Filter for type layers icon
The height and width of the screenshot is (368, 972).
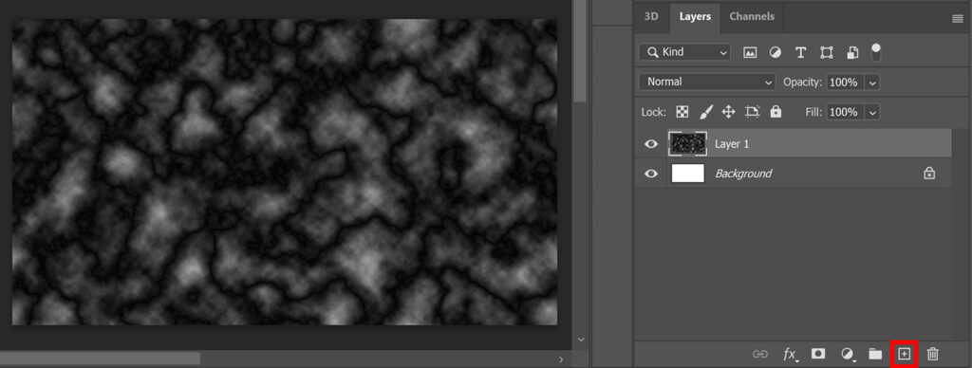click(x=800, y=53)
